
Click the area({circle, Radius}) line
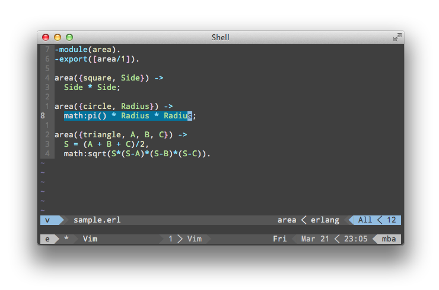(114, 106)
